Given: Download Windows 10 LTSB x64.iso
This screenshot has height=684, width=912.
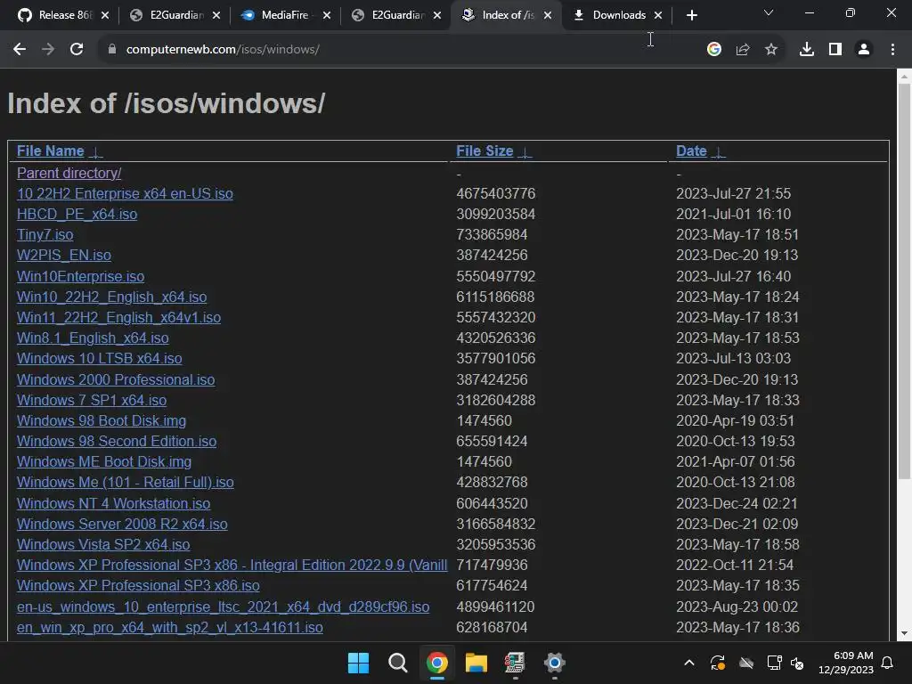Looking at the screenshot, I should [x=100, y=358].
